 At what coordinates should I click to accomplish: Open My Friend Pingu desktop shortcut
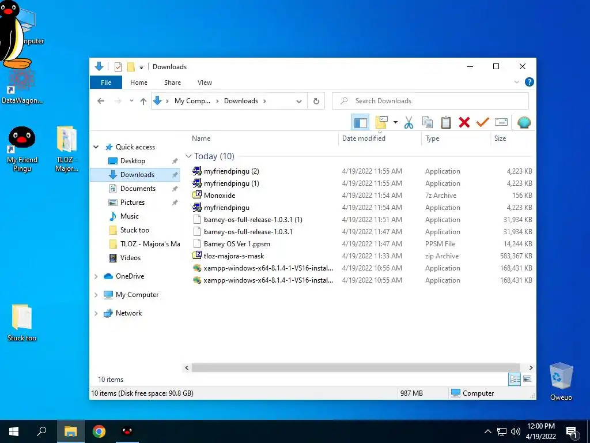[22, 149]
